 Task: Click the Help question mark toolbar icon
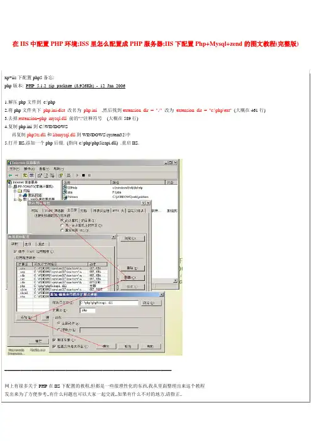pos(60,175)
